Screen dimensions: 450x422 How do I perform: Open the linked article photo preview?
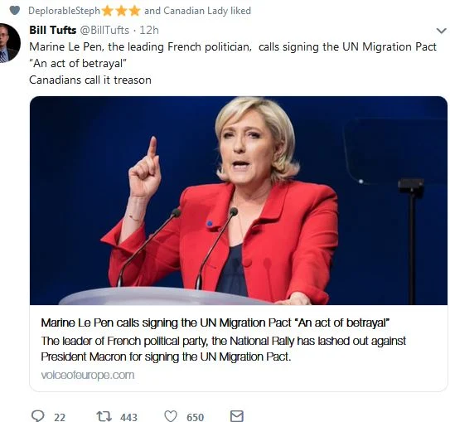(x=239, y=201)
